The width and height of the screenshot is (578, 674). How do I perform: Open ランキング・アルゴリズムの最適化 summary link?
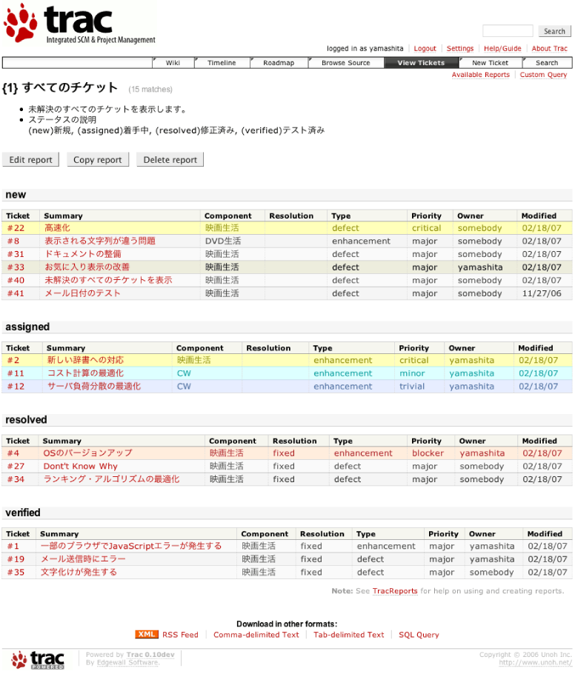111,479
